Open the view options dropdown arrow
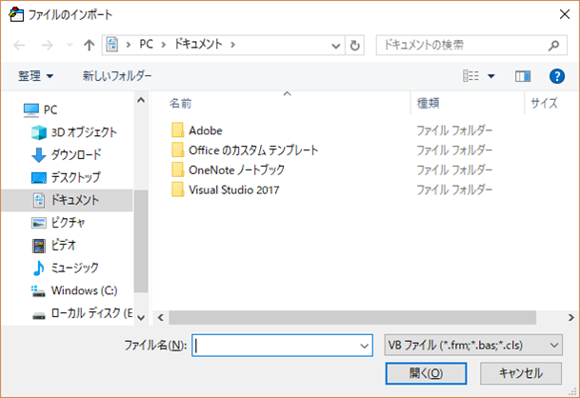 490,76
